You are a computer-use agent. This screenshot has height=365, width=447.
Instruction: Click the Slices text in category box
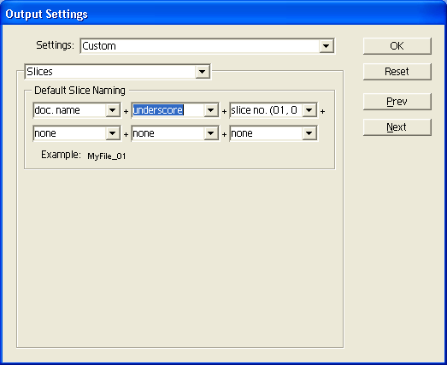click(39, 72)
